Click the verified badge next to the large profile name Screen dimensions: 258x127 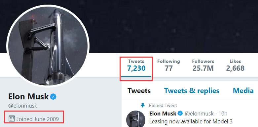tap(53, 97)
